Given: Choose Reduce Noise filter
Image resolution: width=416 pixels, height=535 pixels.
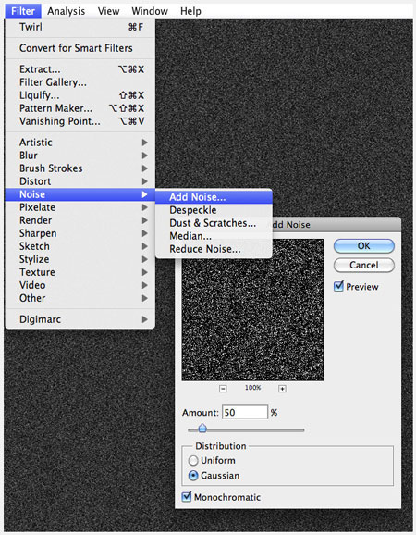Looking at the screenshot, I should pos(214,249).
